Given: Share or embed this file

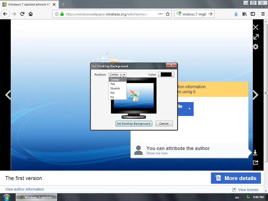Looking at the screenshot, I should pos(255,162).
